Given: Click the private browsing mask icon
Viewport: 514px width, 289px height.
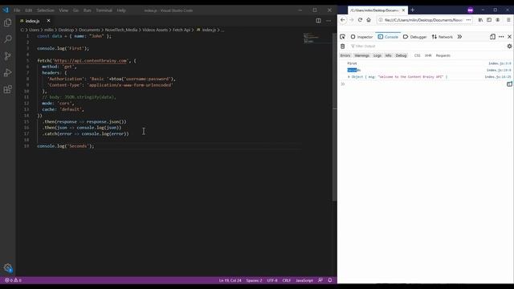Looking at the screenshot, I should [471, 10].
